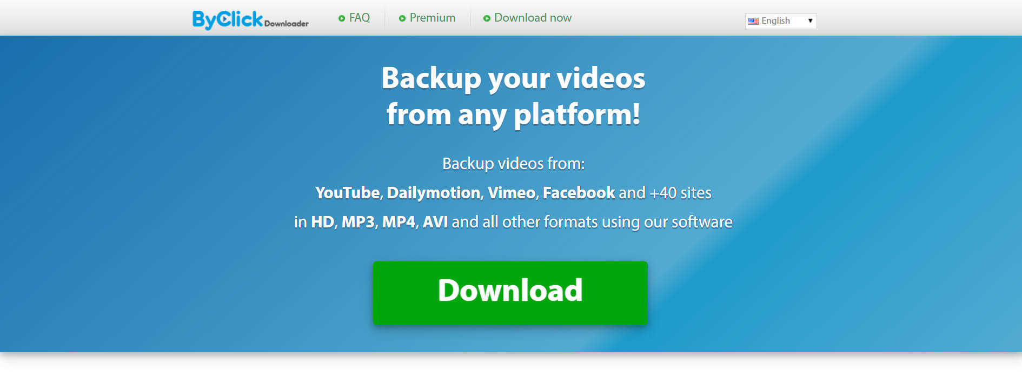Click the headline Backup your videos

tap(513, 78)
